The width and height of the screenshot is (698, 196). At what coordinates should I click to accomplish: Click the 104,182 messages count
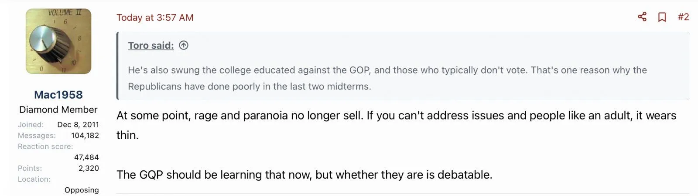(x=85, y=136)
